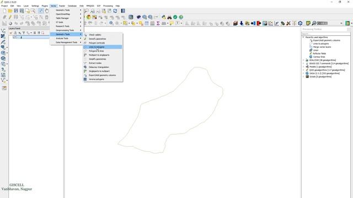Open Research Tools submenu
The image size is (353, 198).
[67, 26]
